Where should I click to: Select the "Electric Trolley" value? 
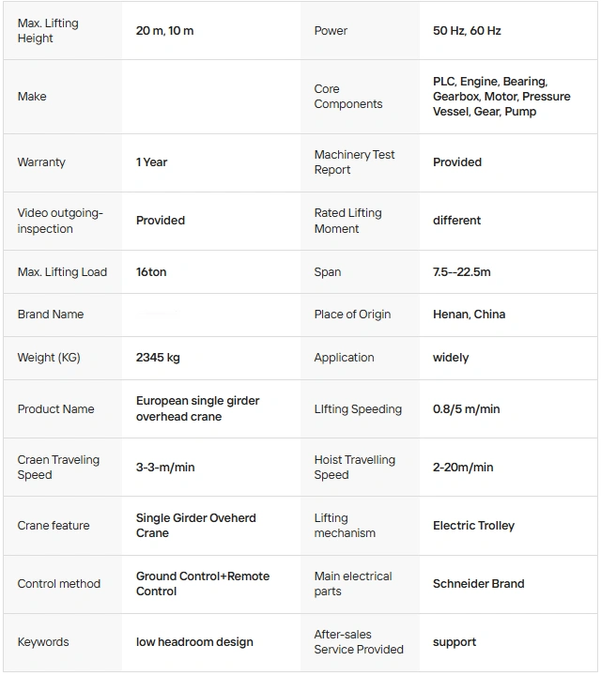tap(473, 526)
